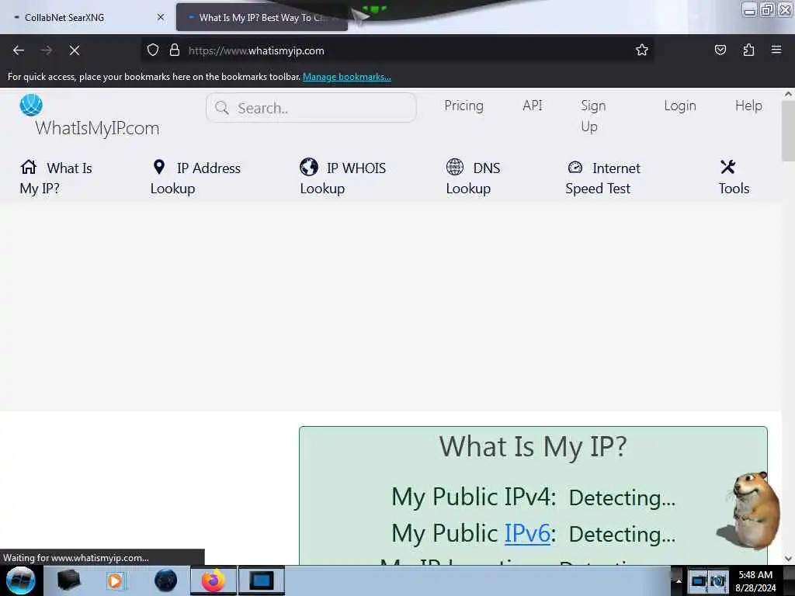Open the DNS Lookup nav link
Viewport: 795px width, 596px height.
coord(473,178)
